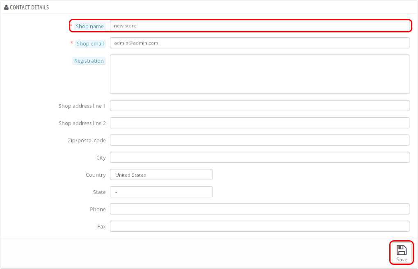Select the Registration text area

[259, 74]
